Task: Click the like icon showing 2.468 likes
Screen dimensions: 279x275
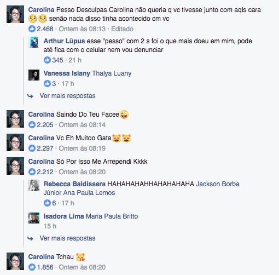Action: pos(32,29)
